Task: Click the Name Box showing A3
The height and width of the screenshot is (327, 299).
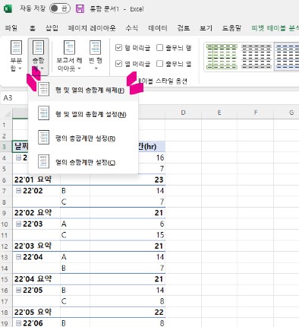Action: pos(14,98)
